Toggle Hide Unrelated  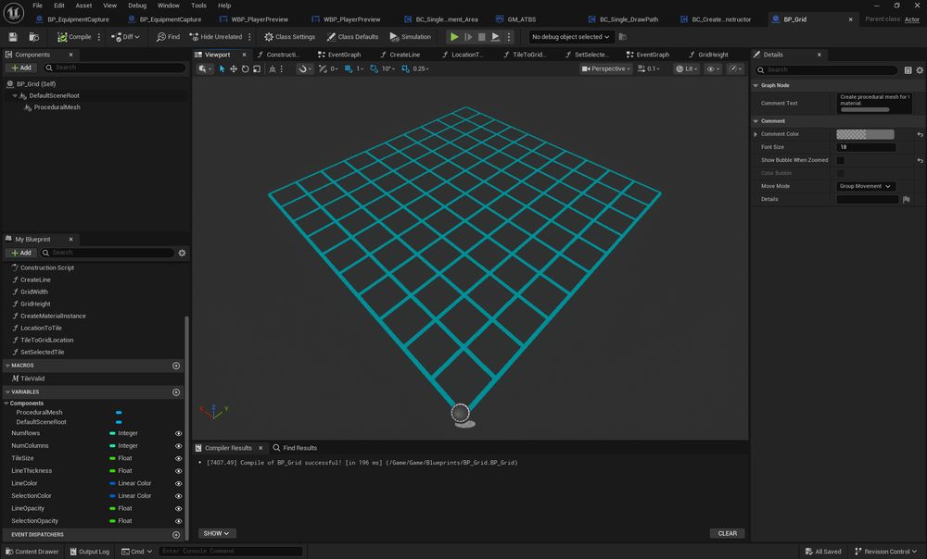coord(216,37)
